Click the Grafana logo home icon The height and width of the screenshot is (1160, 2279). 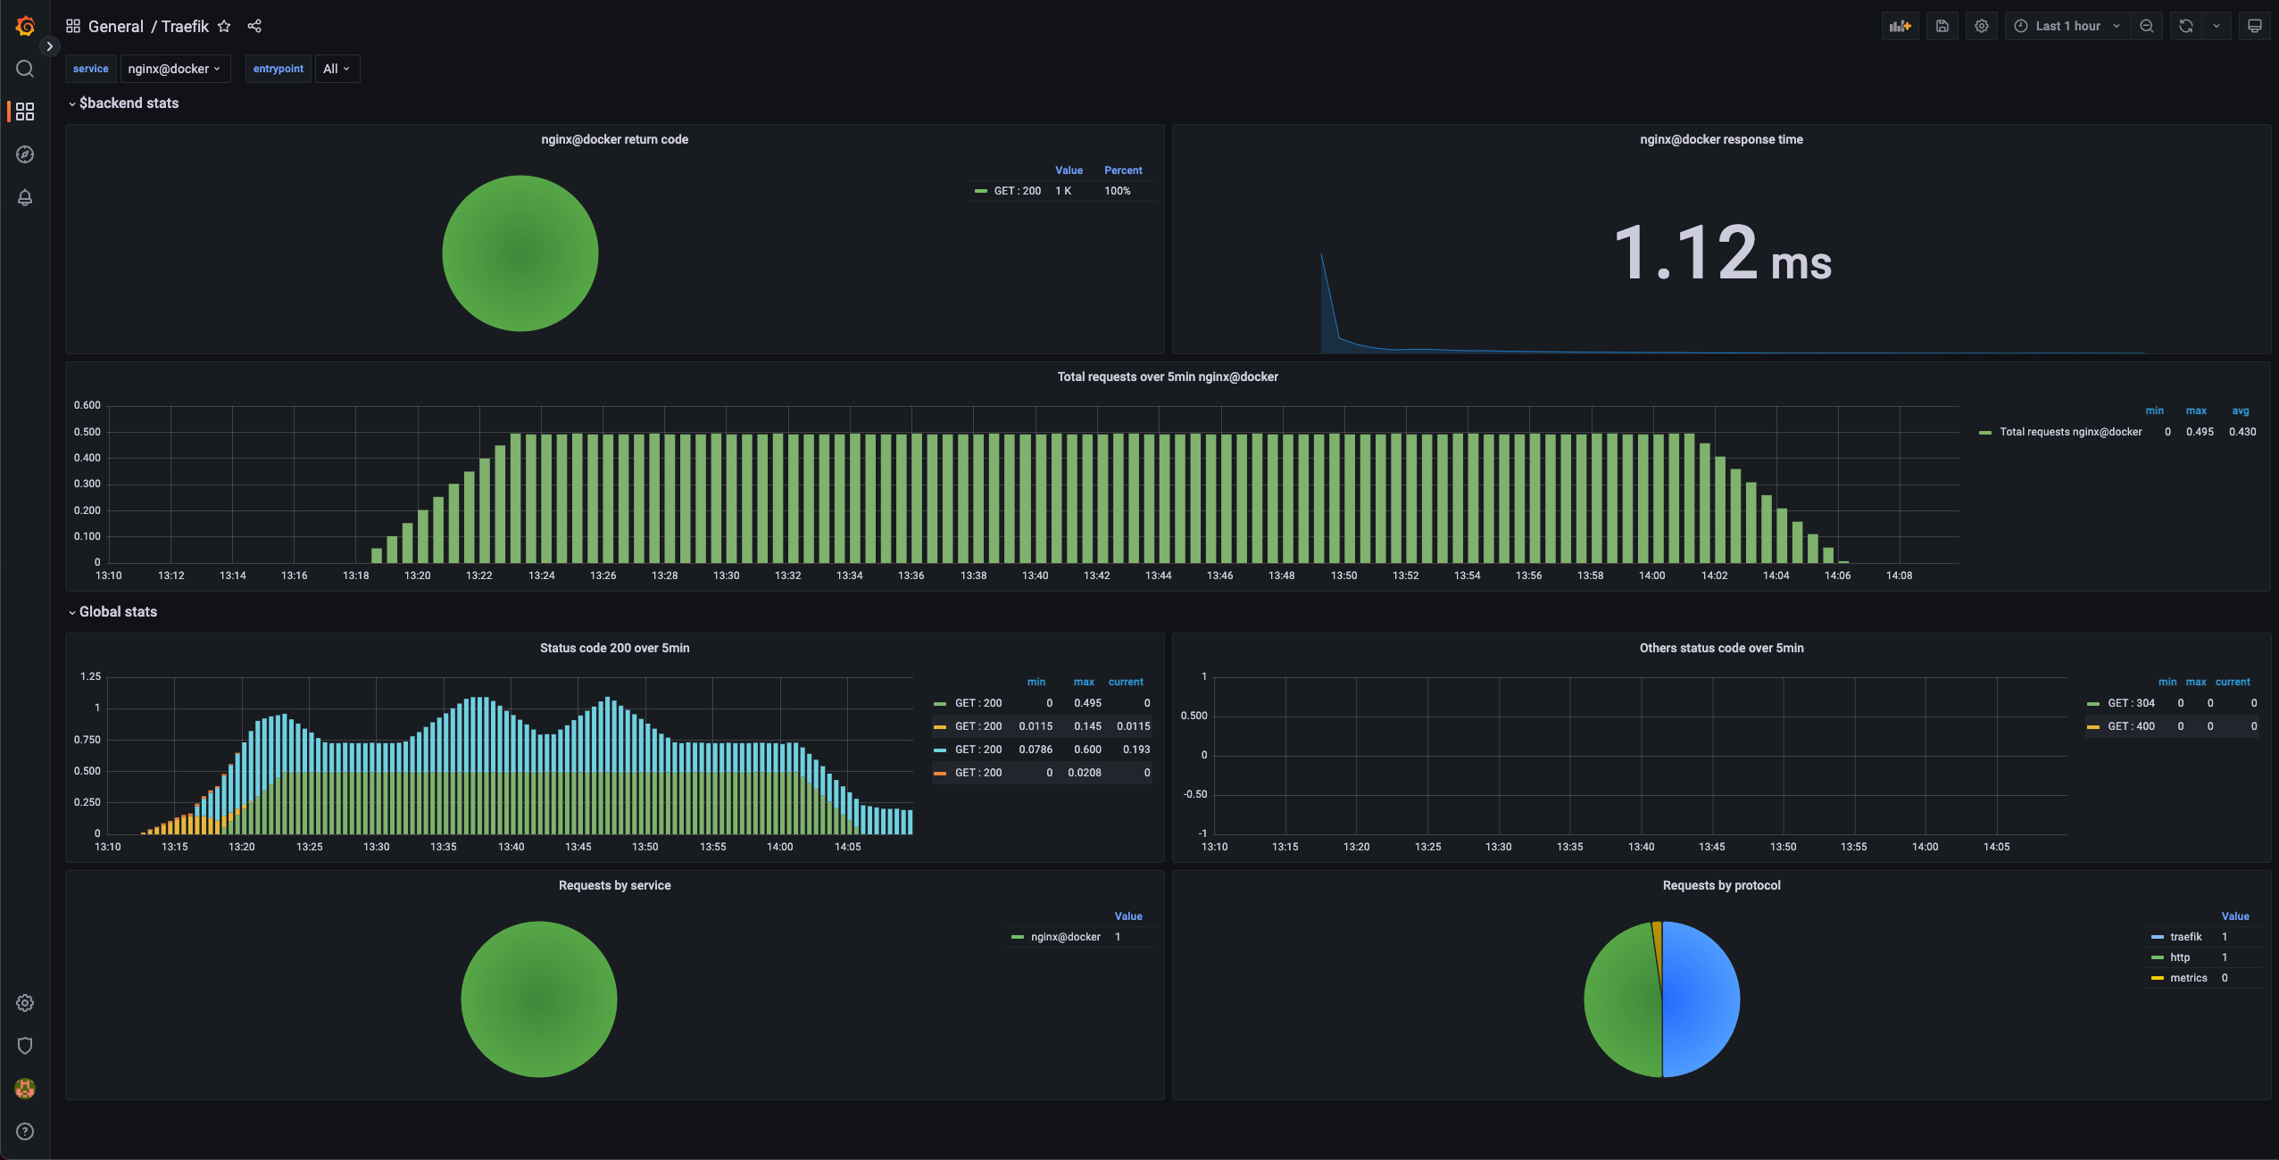[x=25, y=26]
